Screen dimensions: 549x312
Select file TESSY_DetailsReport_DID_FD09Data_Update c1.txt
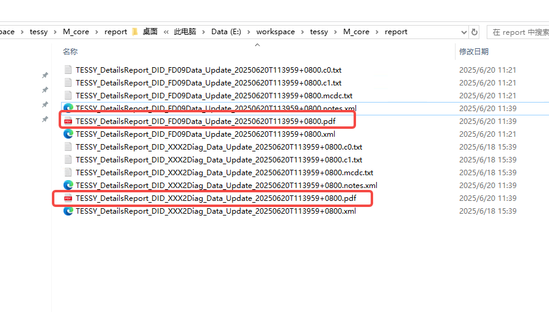[209, 82]
